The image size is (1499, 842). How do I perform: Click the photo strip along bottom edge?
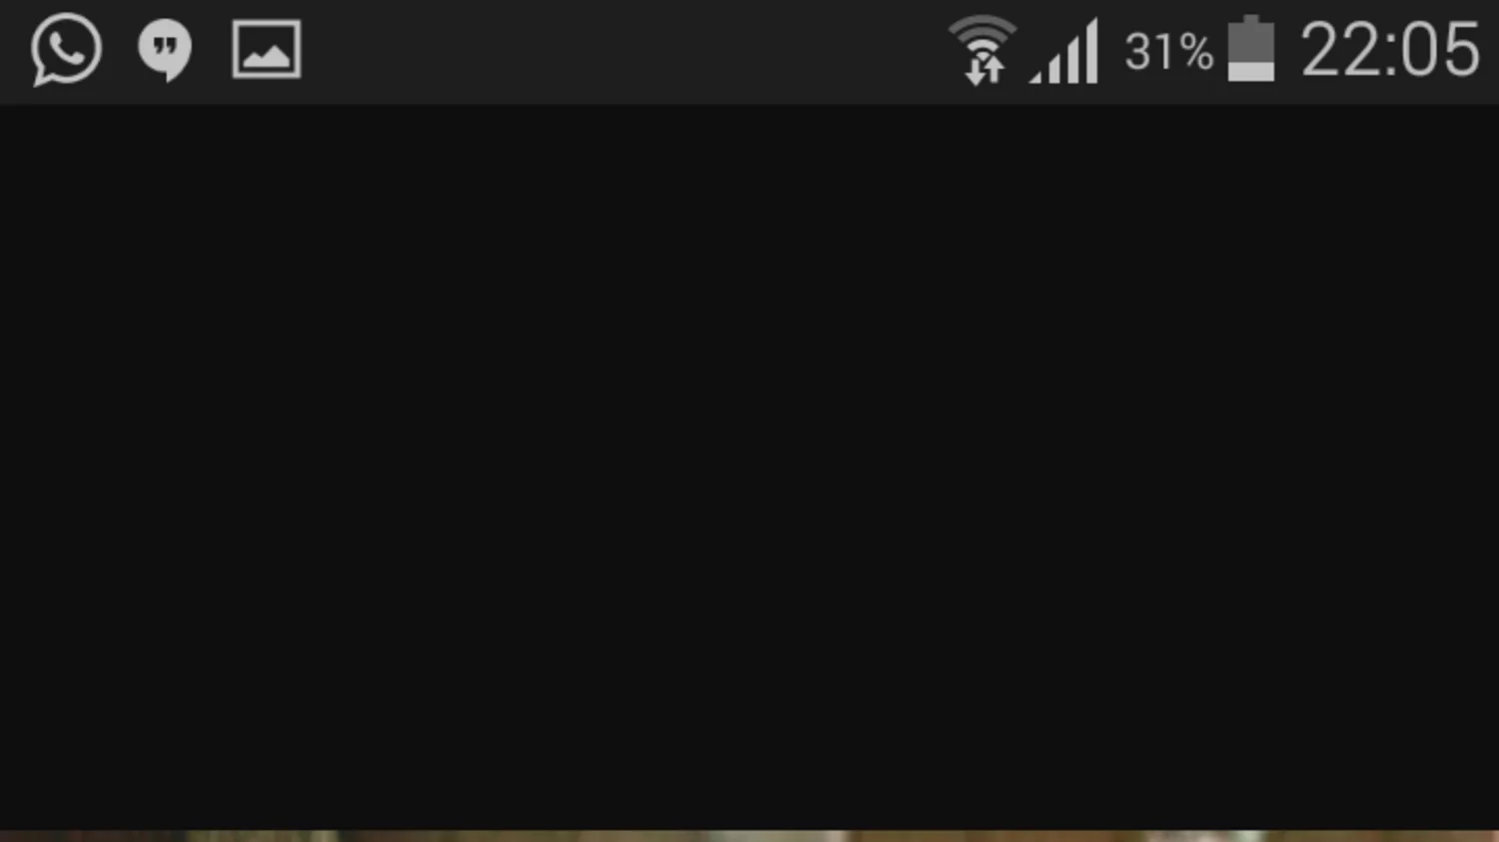pyautogui.click(x=749, y=836)
